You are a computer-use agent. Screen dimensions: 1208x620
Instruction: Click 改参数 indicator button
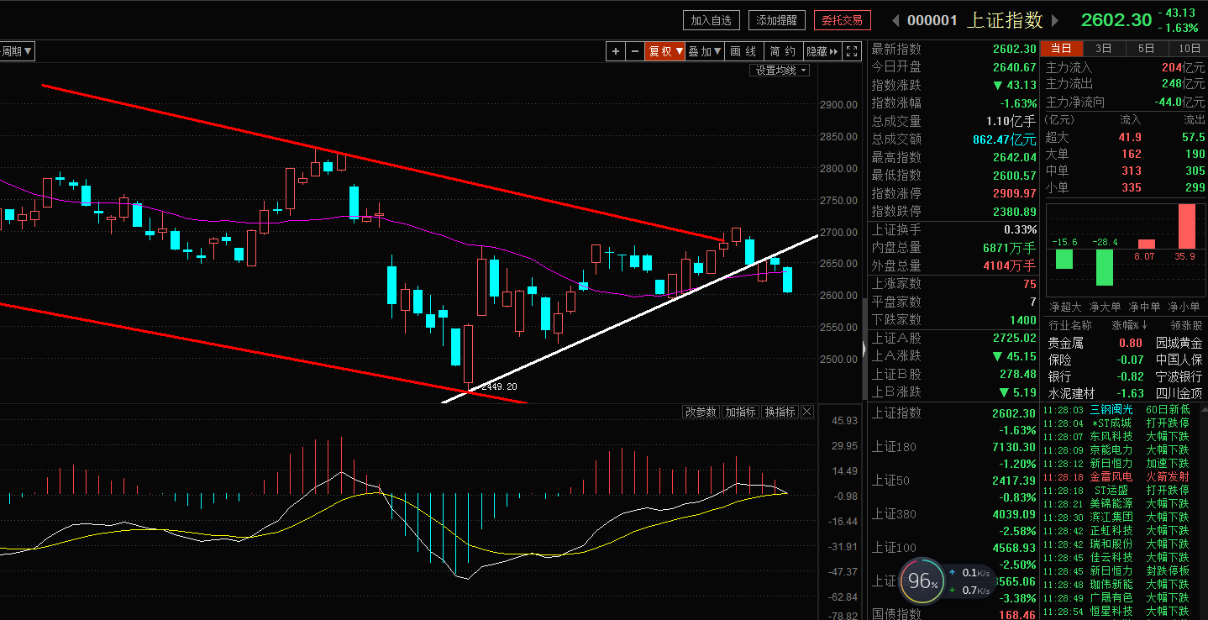pyautogui.click(x=701, y=412)
